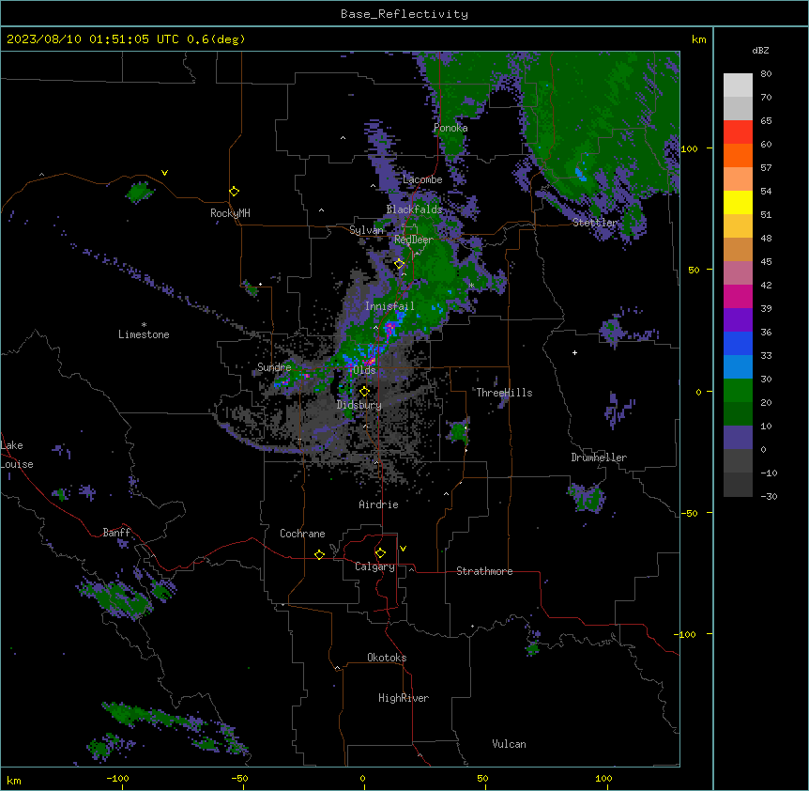Select the bright green 20-30 dBZ swatch
Image resolution: width=809 pixels, height=791 pixels.
pos(738,391)
